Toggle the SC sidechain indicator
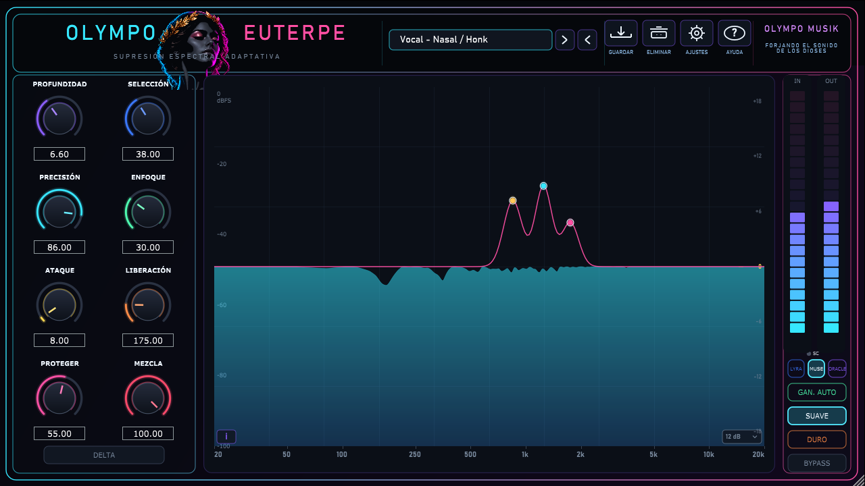Screen dimensions: 865x486 (813, 353)
